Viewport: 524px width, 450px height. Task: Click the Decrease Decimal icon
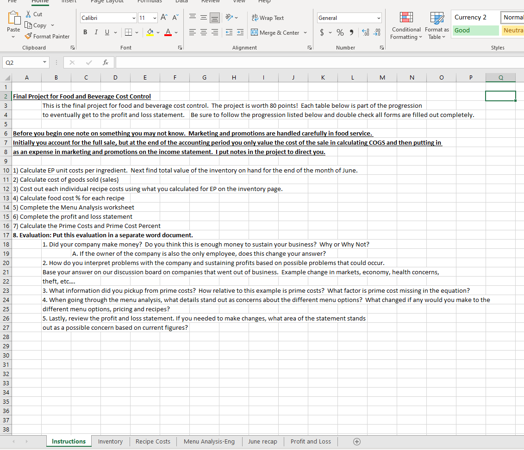click(377, 32)
